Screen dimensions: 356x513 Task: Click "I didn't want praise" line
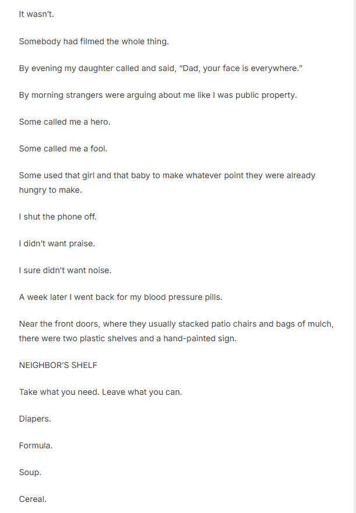[x=57, y=243]
